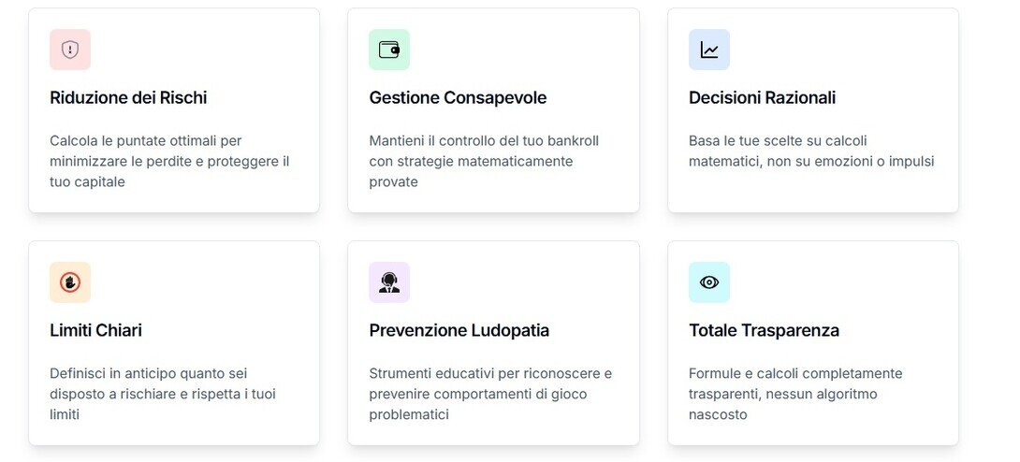
Task: Open the Gestione Consapevole heading
Action: (x=458, y=97)
